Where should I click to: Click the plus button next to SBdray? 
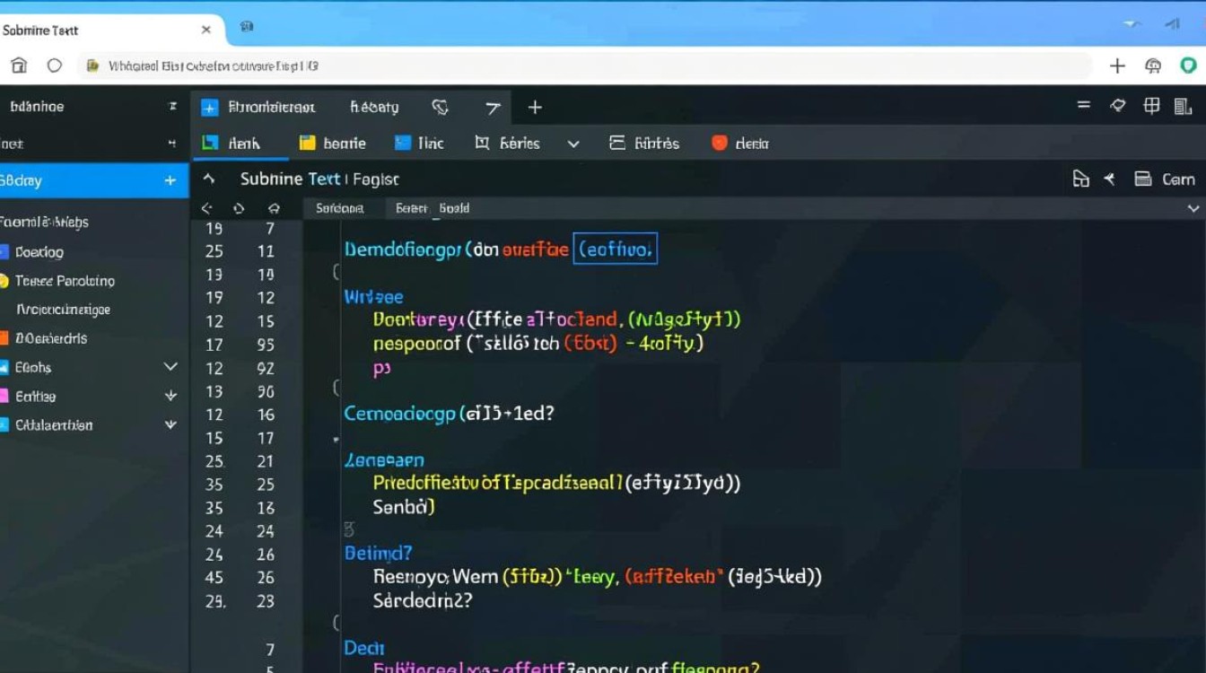point(170,179)
